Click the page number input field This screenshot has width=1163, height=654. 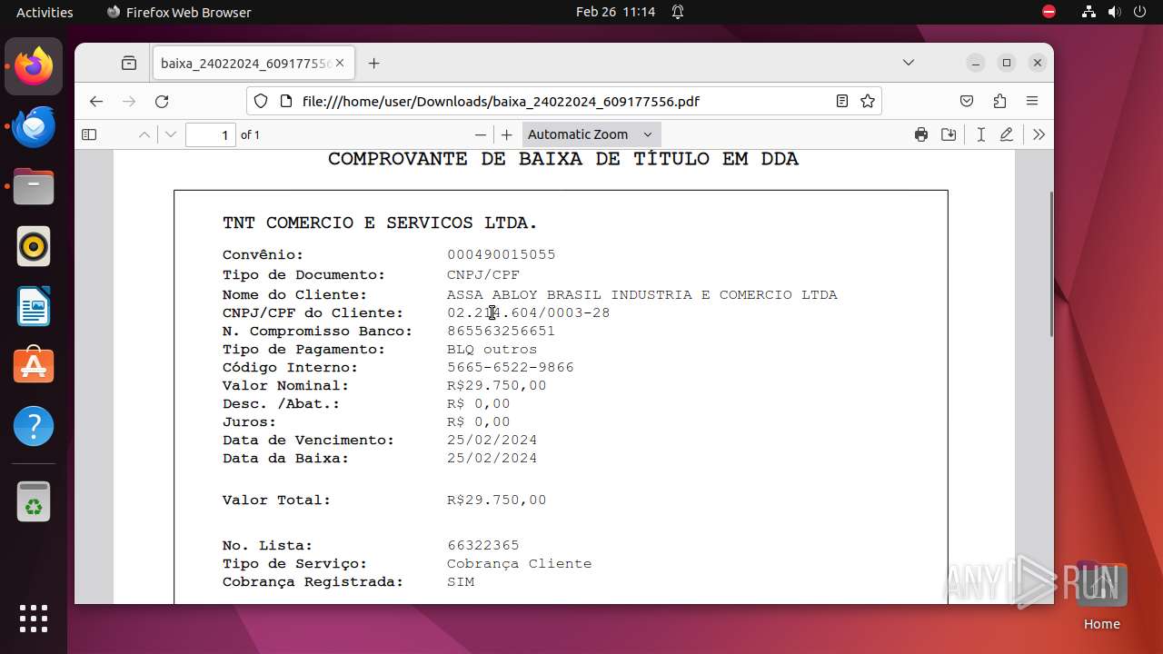pyautogui.click(x=211, y=134)
